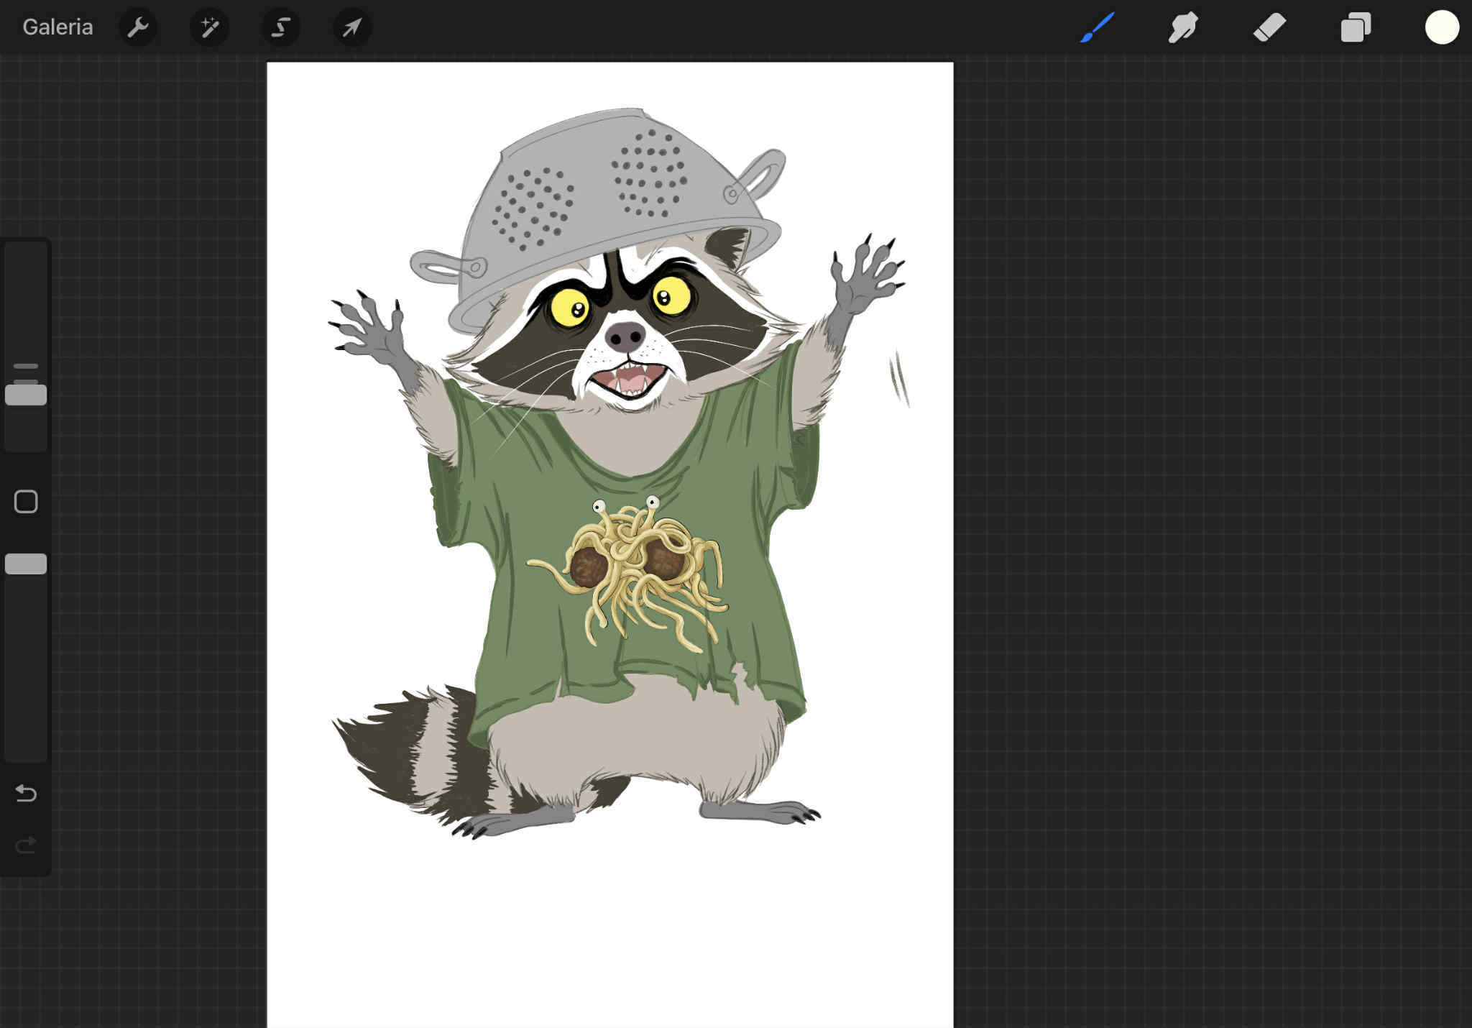Open the Galeria view
Viewport: 1472px width, 1028px height.
coord(57,27)
